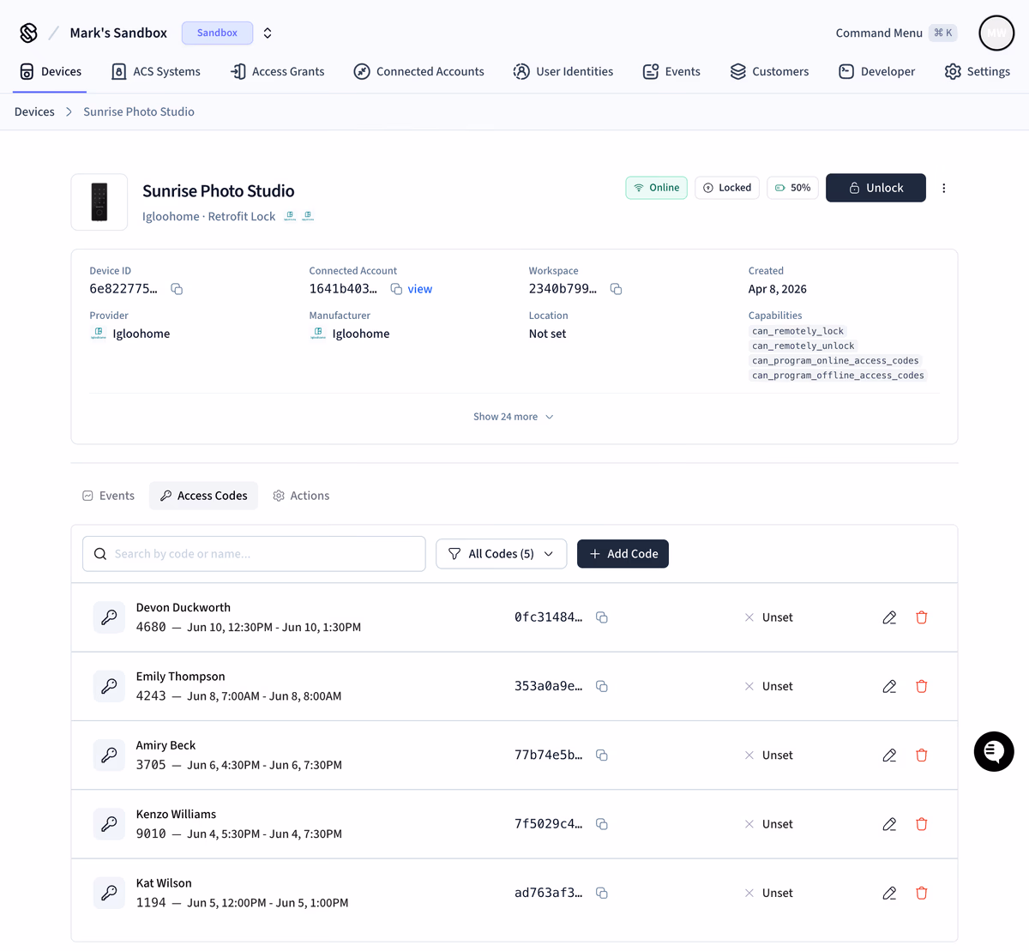Copy access code ID 353a0a9e
Screen dimensions: 1029x951
(602, 686)
